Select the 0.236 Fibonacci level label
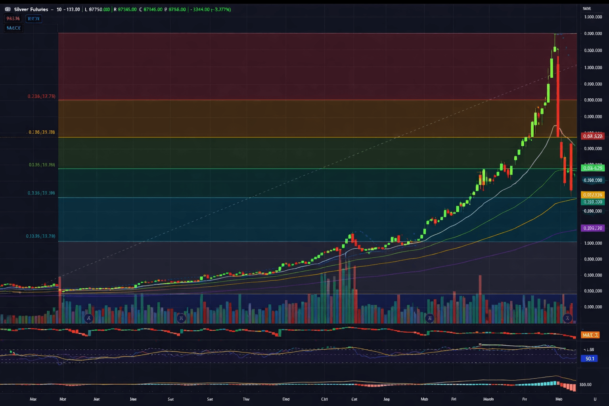Image resolution: width=609 pixels, height=406 pixels. [x=41, y=96]
